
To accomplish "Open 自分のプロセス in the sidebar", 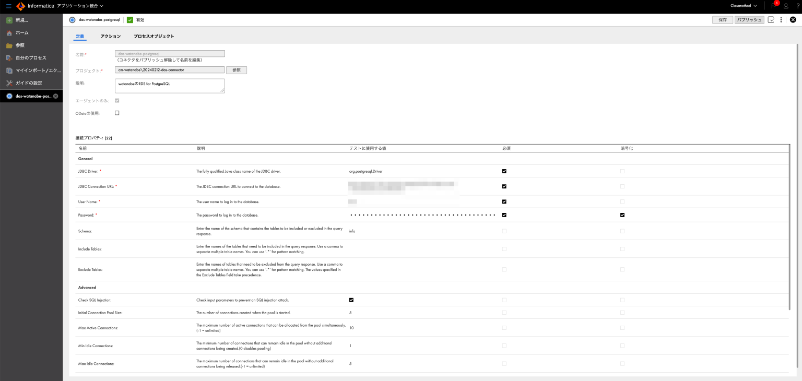I will point(30,57).
